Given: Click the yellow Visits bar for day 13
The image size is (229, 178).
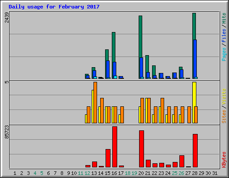Looking at the screenshot, I should coord(93,106).
